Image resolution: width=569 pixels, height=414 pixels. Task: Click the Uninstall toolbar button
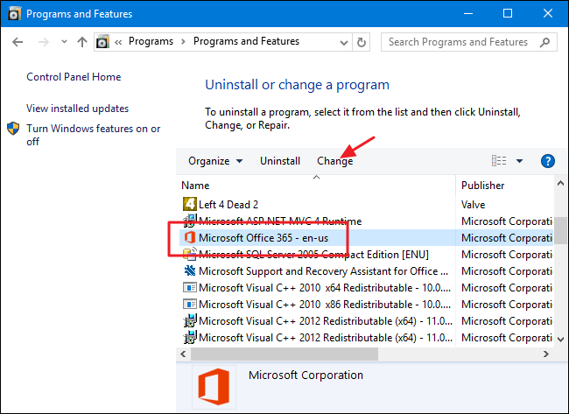[280, 161]
